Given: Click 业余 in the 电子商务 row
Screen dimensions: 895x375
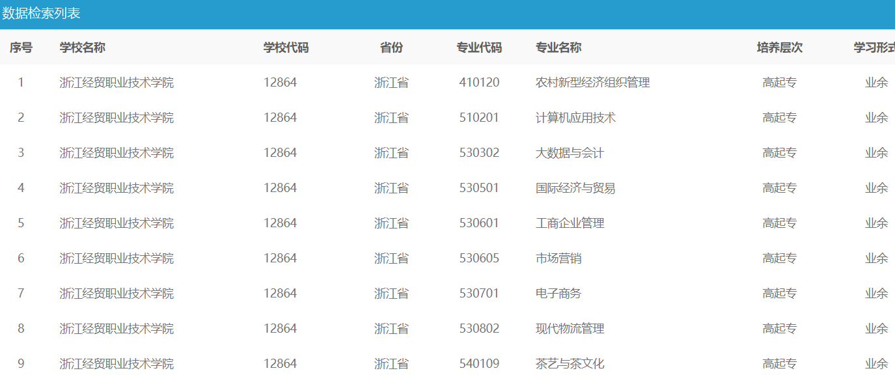Looking at the screenshot, I should click(x=876, y=294).
